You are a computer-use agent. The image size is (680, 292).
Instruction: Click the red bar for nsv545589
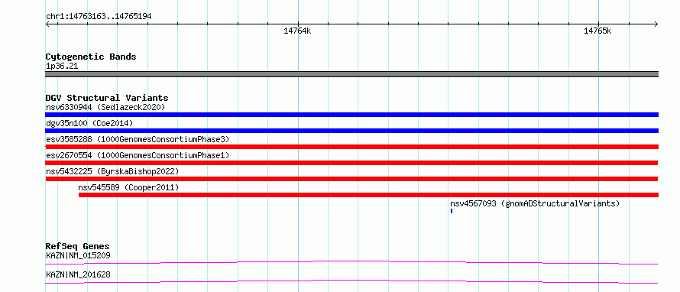(368, 195)
